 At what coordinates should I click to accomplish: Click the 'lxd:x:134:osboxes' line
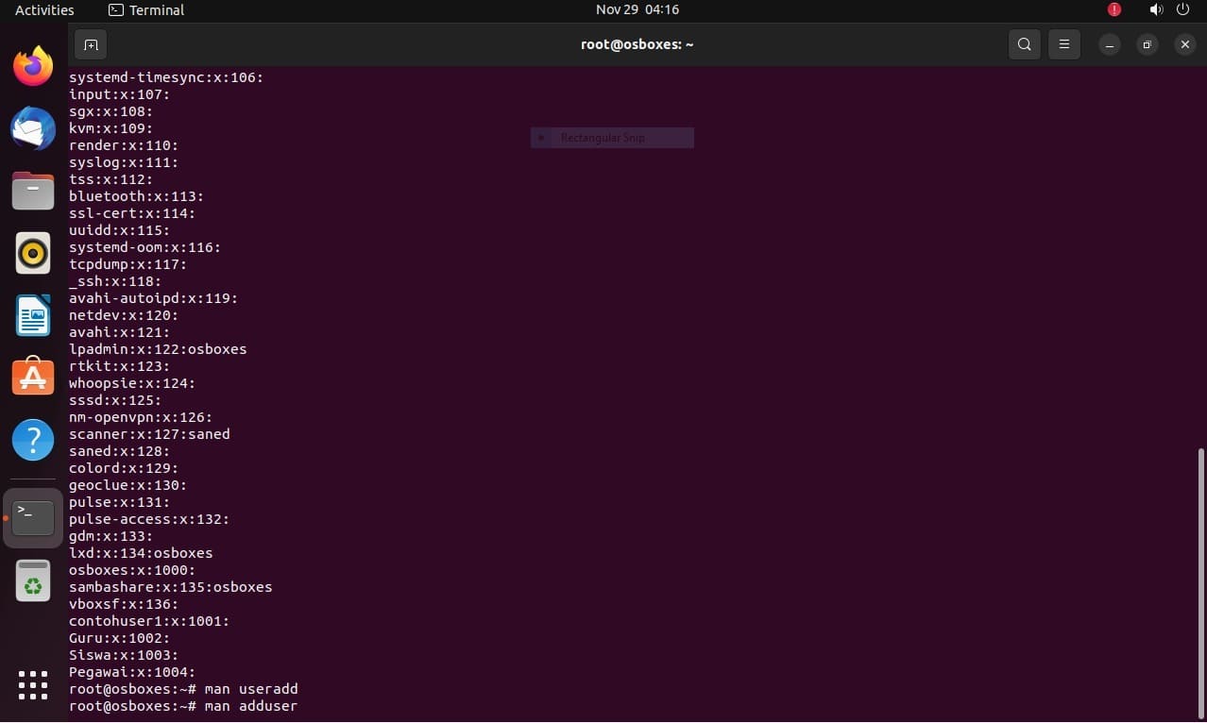tap(141, 553)
